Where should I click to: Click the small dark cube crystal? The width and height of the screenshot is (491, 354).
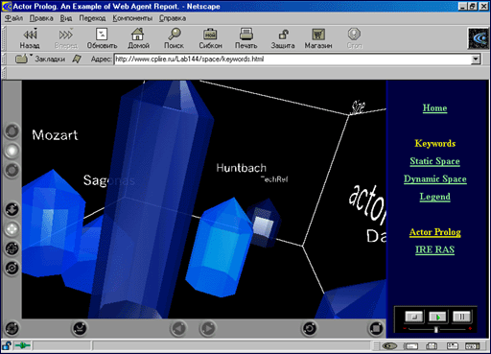click(264, 224)
